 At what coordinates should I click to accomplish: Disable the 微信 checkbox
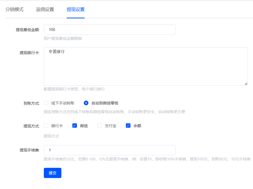pos(74,125)
